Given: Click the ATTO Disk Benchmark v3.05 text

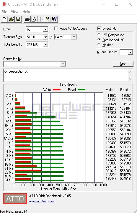Looking at the screenshot, I should pyautogui.click(x=50, y=196).
